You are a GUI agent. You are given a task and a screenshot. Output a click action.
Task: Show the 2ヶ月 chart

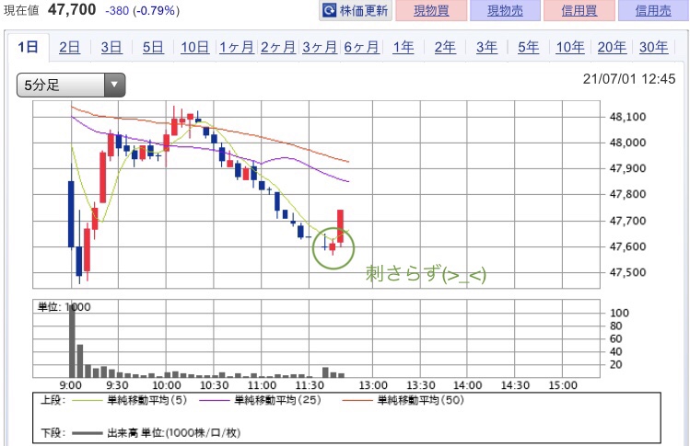coord(277,47)
